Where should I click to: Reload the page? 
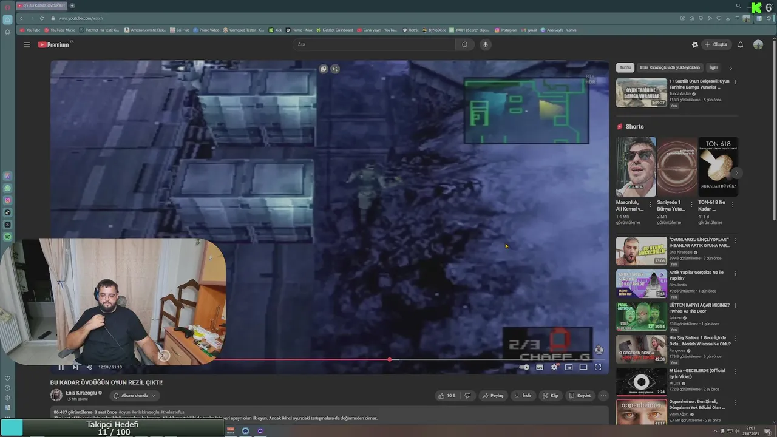[x=42, y=18]
